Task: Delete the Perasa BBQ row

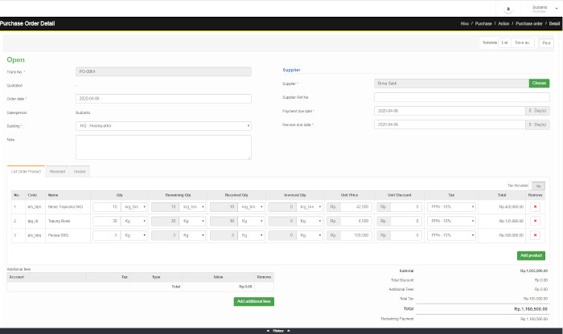Action: pos(536,235)
